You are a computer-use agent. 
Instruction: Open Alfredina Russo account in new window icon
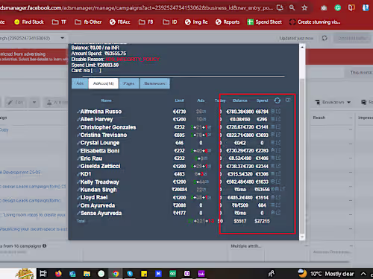278,112
